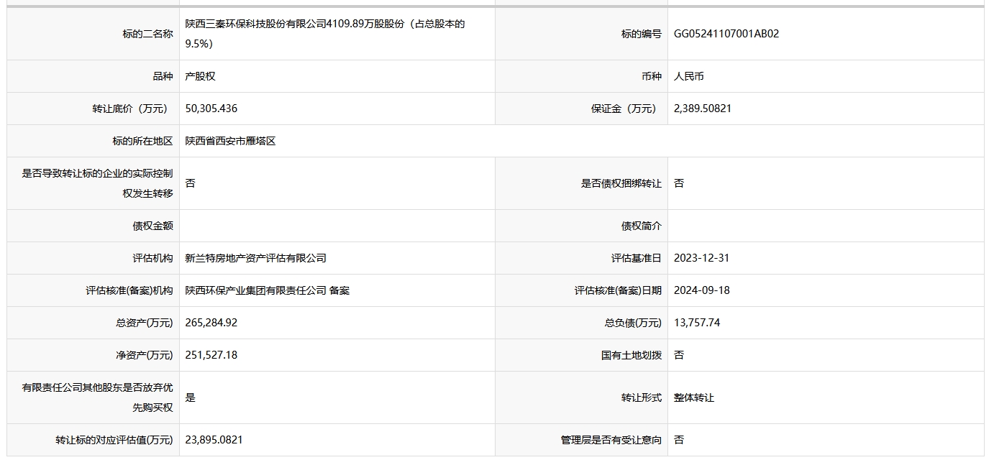
Task: Click the label 评估核准(备案)机构
Action: coord(129,290)
